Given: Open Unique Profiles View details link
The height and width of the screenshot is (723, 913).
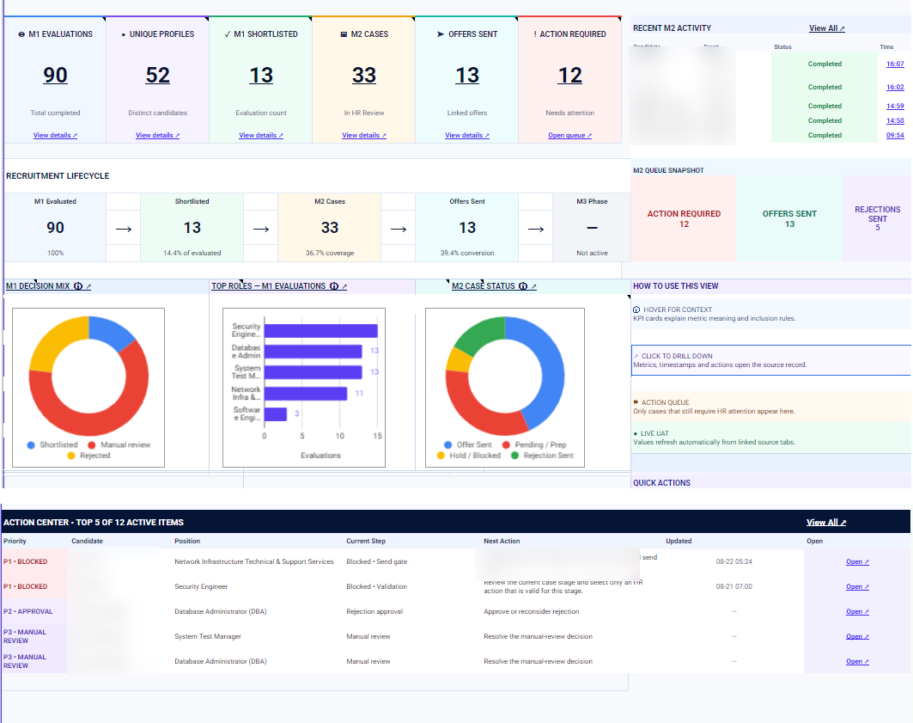Looking at the screenshot, I should 158,135.
